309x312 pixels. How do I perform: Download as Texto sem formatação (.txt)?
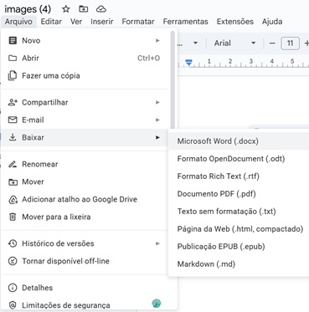coord(239,212)
